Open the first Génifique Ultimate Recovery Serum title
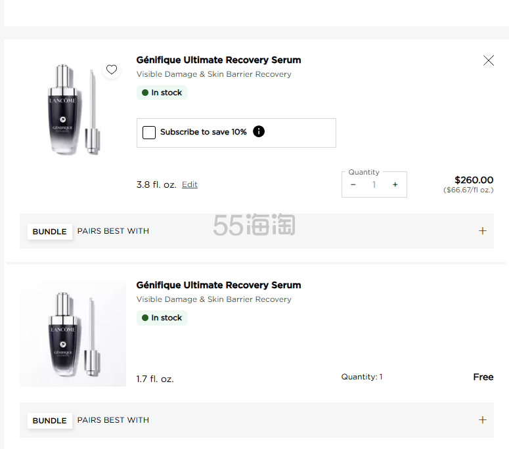 coord(219,60)
